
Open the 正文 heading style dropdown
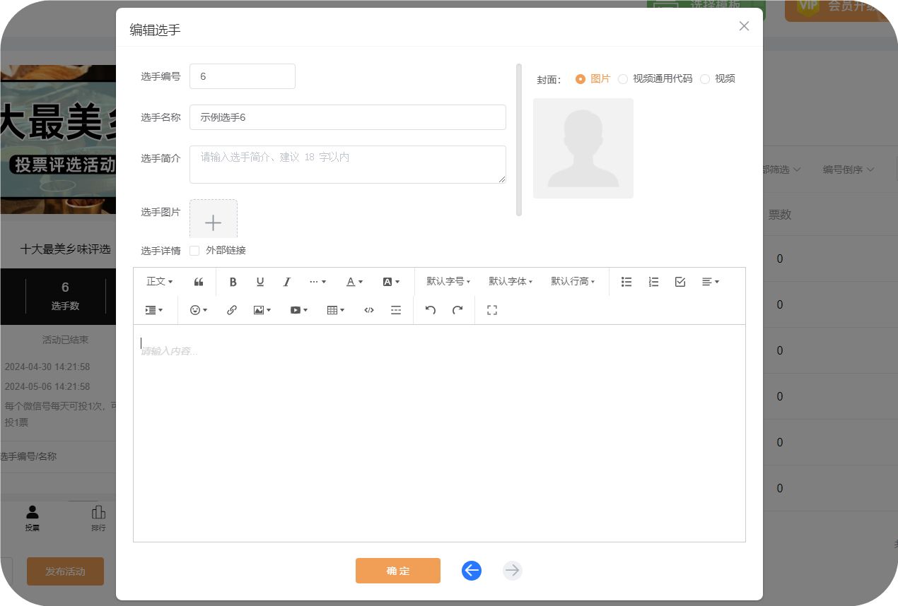(x=160, y=282)
